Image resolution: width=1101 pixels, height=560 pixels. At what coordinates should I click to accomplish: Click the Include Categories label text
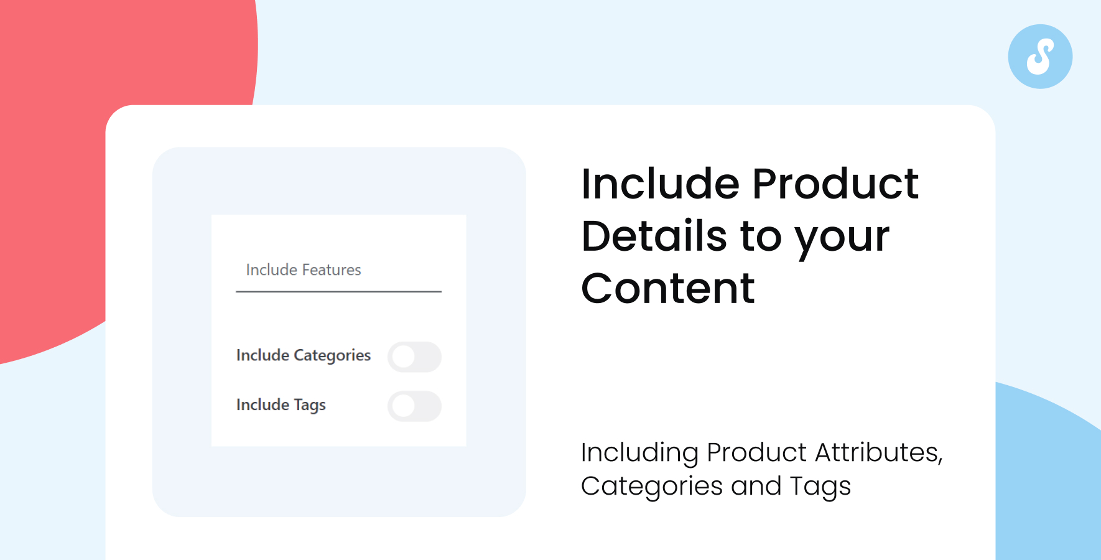point(304,355)
